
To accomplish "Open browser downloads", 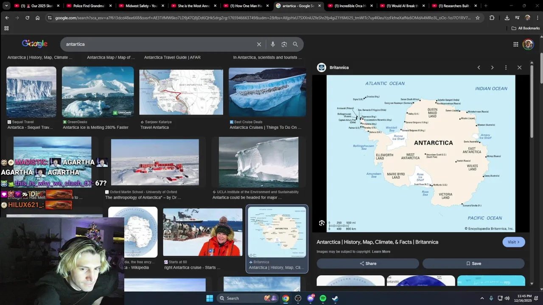I will click(x=507, y=18).
